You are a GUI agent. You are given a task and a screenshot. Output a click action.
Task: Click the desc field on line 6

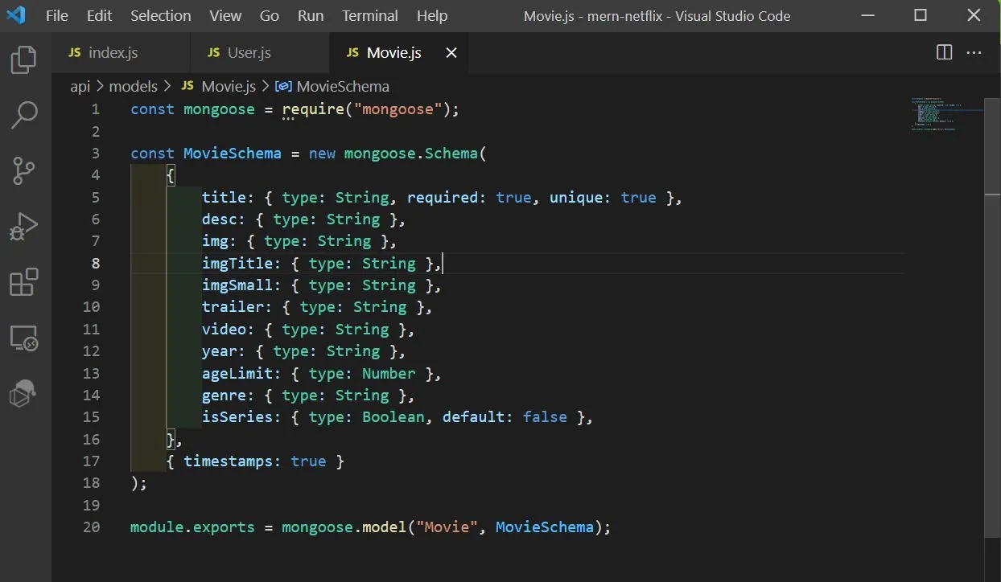[220, 219]
